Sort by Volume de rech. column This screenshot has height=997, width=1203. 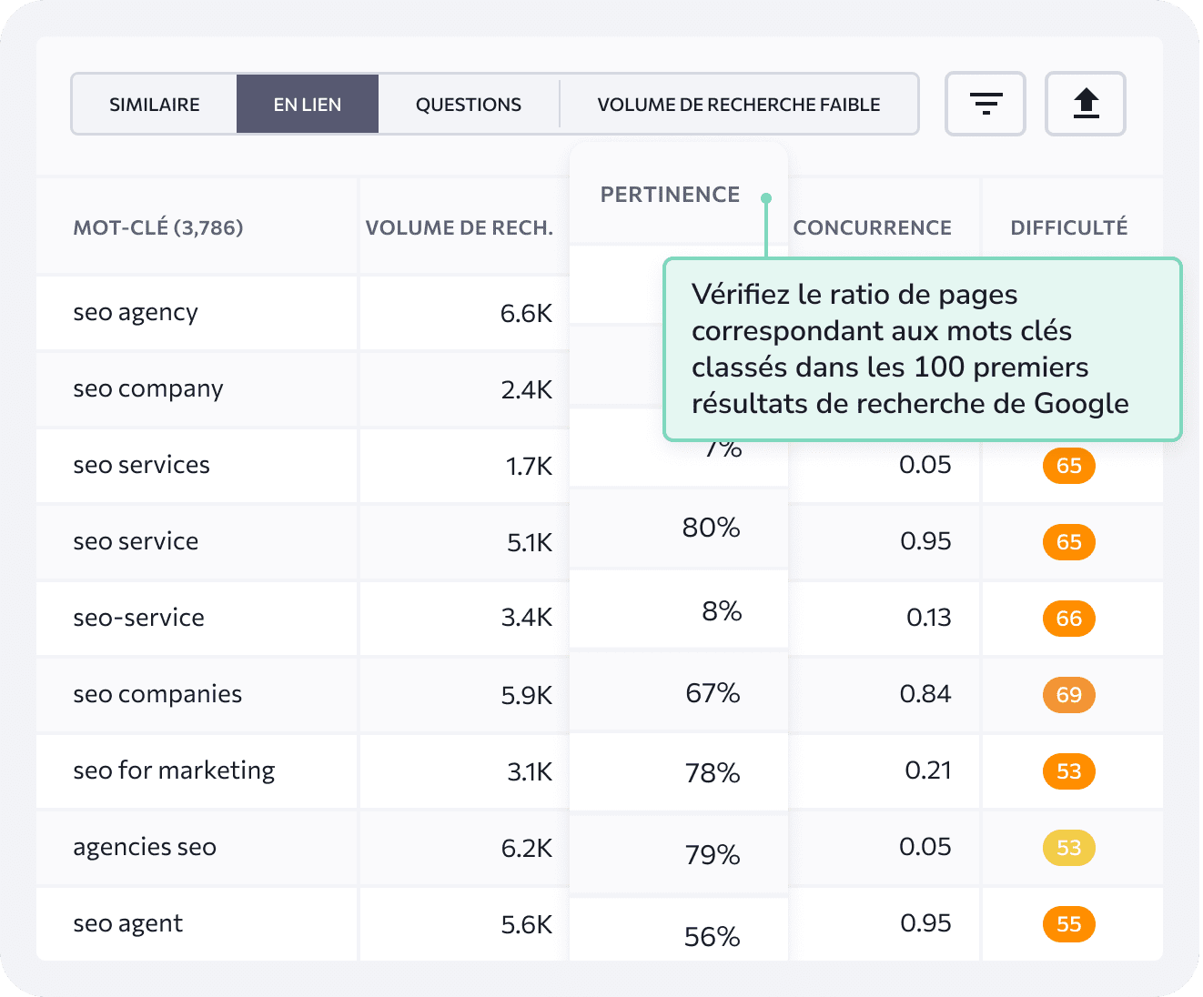pos(459,227)
